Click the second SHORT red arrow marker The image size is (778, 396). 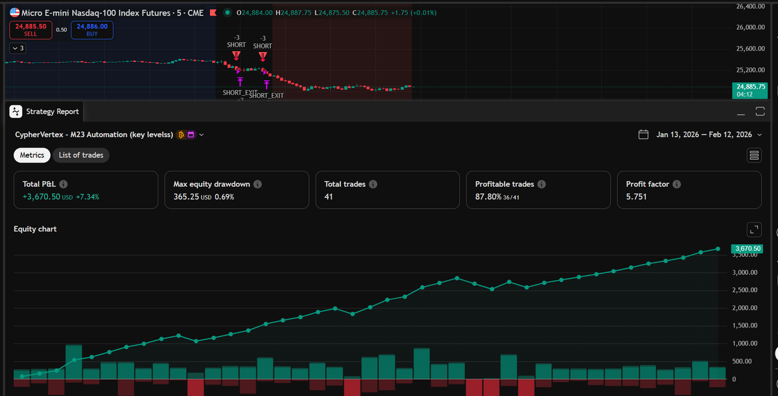(x=263, y=56)
